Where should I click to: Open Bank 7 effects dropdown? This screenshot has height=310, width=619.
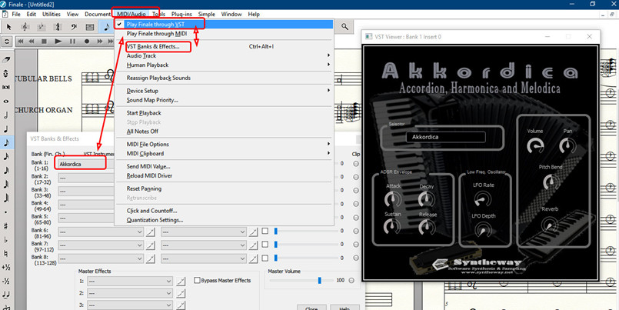tap(204, 245)
